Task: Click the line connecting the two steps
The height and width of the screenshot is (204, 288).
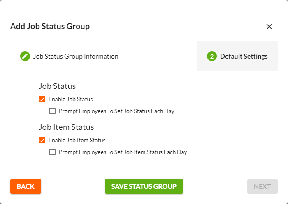Action: click(163, 56)
